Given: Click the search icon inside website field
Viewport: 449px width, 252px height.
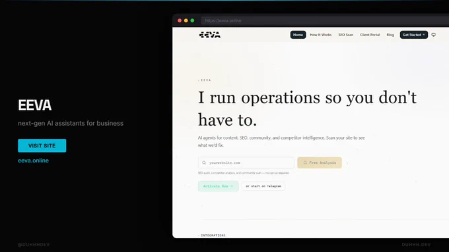Looking at the screenshot, I should [204, 163].
